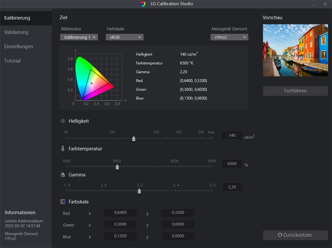This screenshot has width=332, height=248.
Task: Click the Helligkeit 140 value field
Action: point(232,135)
